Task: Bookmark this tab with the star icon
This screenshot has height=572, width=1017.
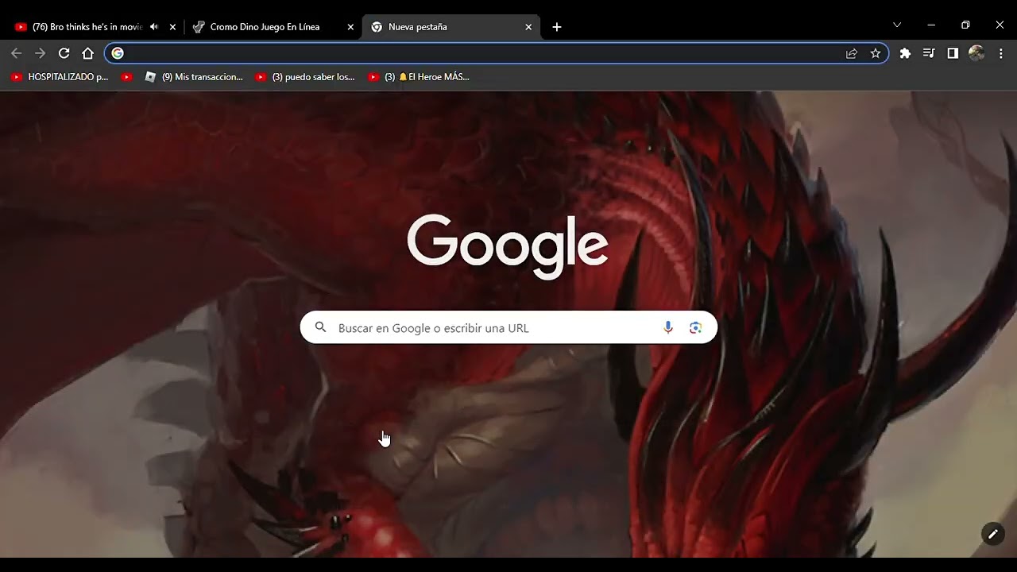Action: (x=876, y=53)
